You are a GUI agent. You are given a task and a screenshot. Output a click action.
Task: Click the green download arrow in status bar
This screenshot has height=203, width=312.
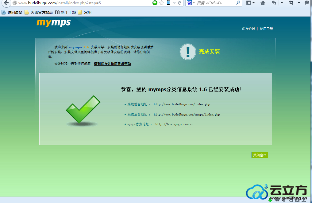(270, 200)
